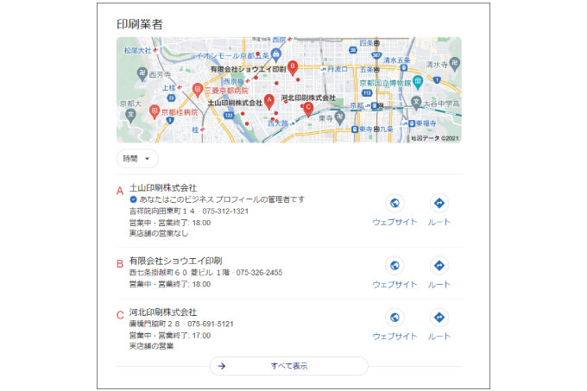Click the 印刷業者 heading

tap(140, 24)
